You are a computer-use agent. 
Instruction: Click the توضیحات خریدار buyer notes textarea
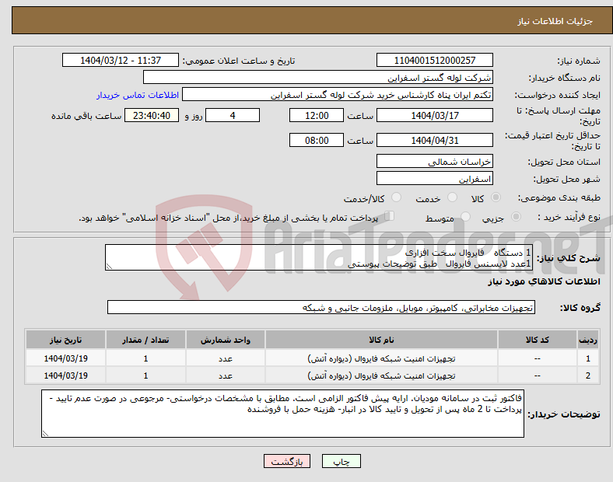click(x=282, y=414)
